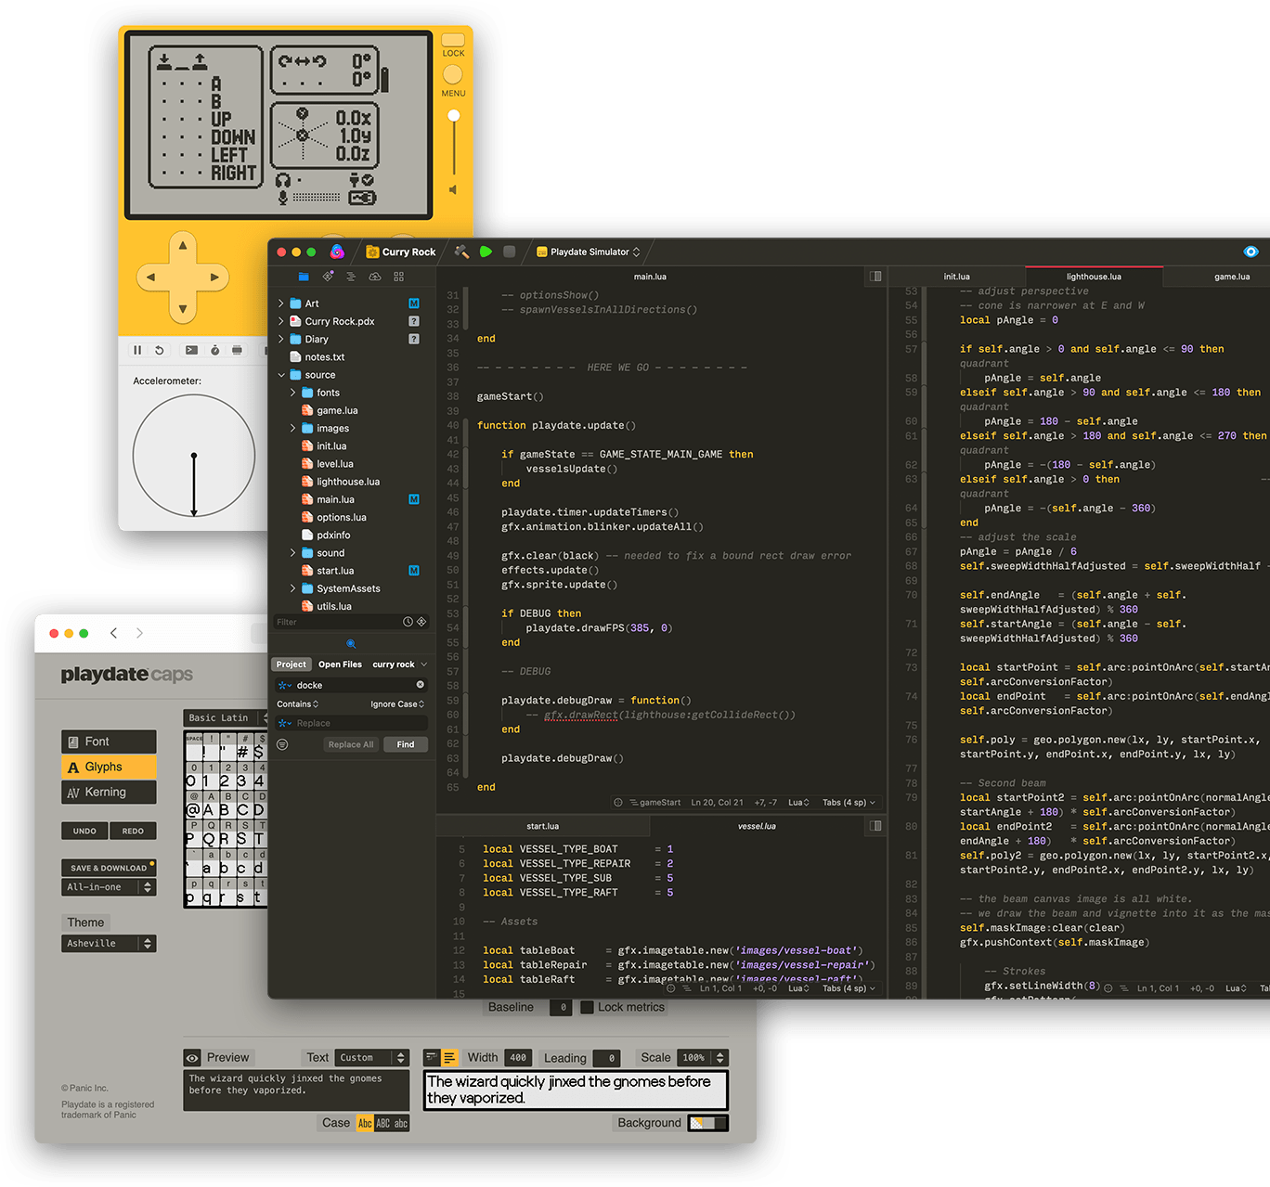The width and height of the screenshot is (1270, 1187).
Task: Expand the sound folder
Action: pos(293,552)
